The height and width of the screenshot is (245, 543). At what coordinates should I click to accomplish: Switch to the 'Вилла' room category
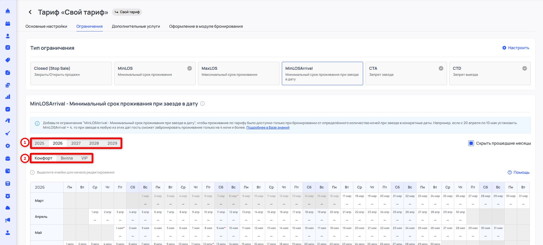[x=67, y=158]
